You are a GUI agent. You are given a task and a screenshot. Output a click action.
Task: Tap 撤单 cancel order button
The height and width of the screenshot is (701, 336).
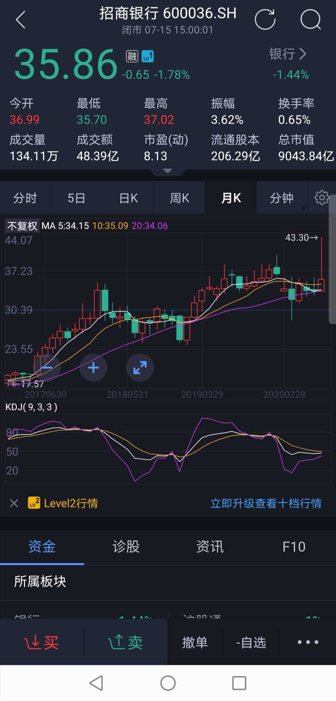coord(195,642)
